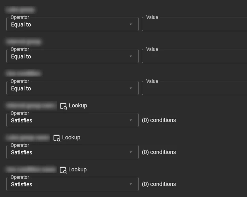Click the second 'Lookup' text label
This screenshot has height=197, width=247.
[71, 137]
